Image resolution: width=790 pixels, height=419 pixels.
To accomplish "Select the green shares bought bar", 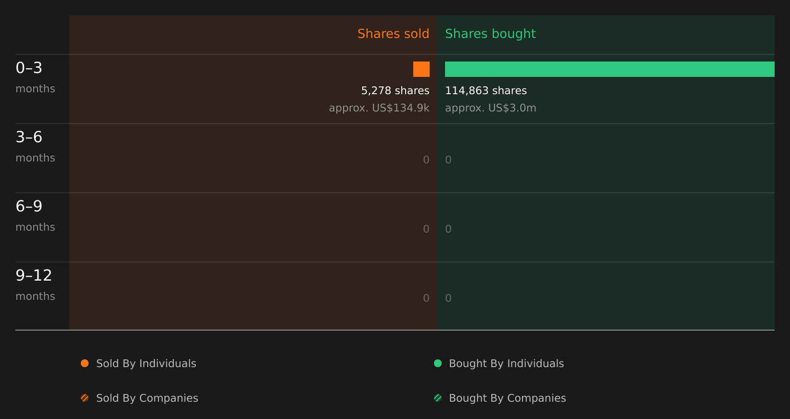I will (610, 69).
